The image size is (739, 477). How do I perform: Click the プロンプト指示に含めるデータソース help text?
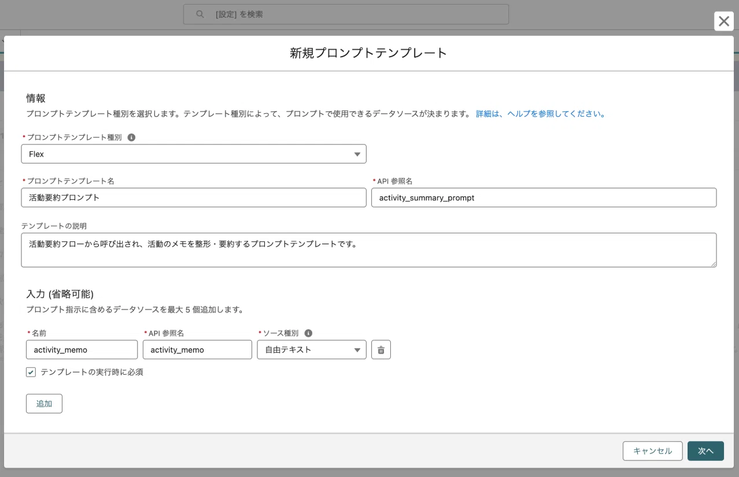[135, 310]
